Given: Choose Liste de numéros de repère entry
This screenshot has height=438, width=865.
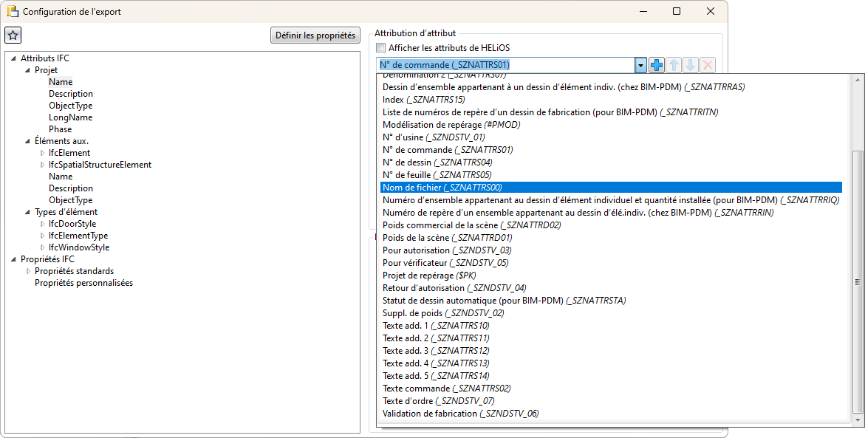Looking at the screenshot, I should [x=550, y=112].
